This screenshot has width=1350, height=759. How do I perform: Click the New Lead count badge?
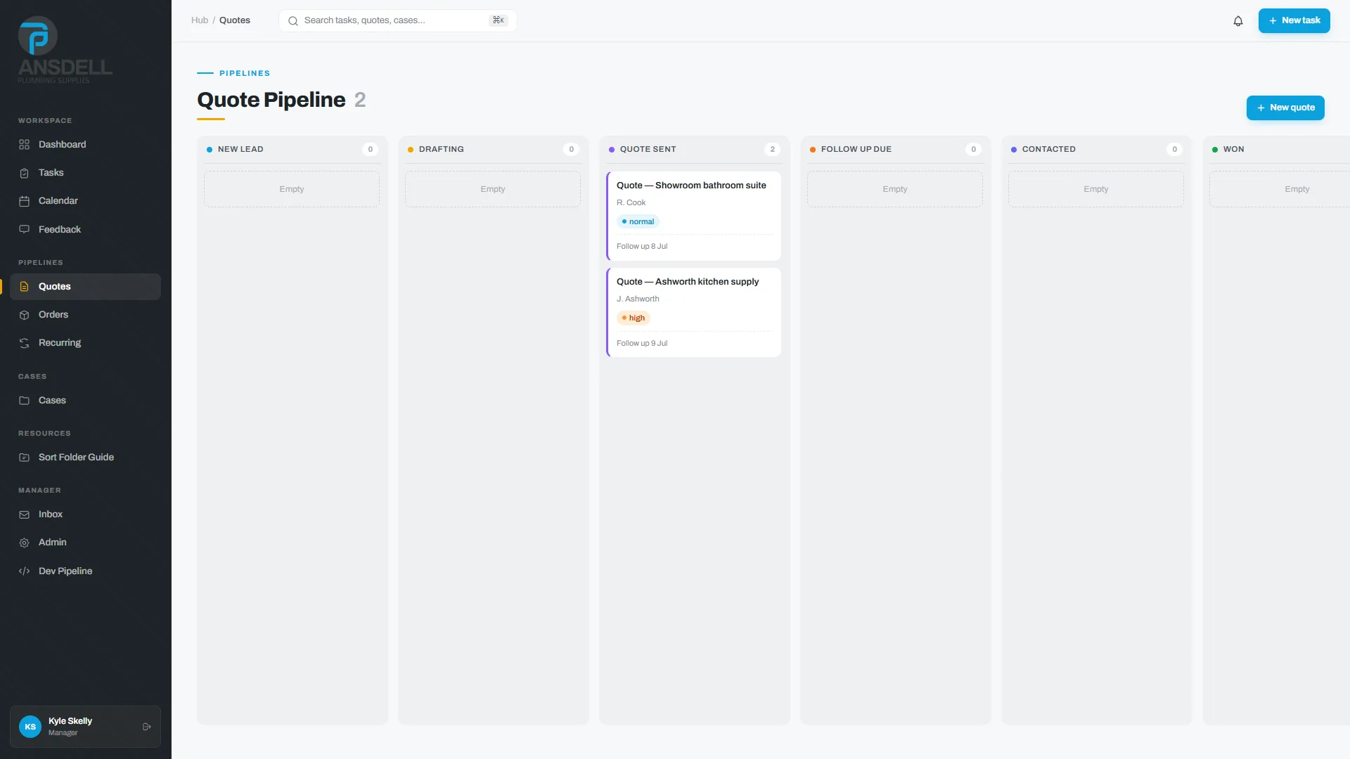[370, 150]
